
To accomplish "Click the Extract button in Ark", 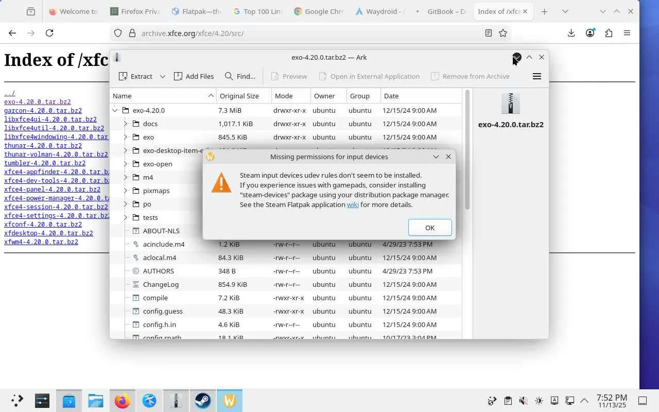I will click(135, 76).
